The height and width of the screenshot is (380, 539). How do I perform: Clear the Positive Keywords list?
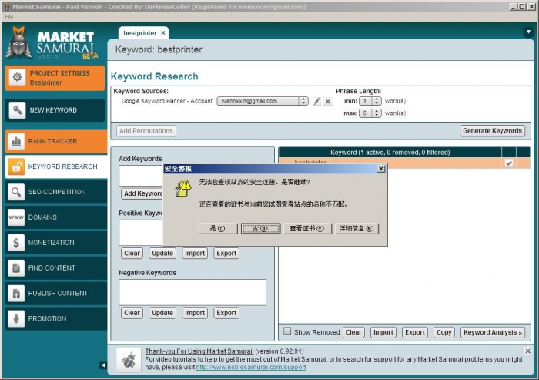[132, 254]
